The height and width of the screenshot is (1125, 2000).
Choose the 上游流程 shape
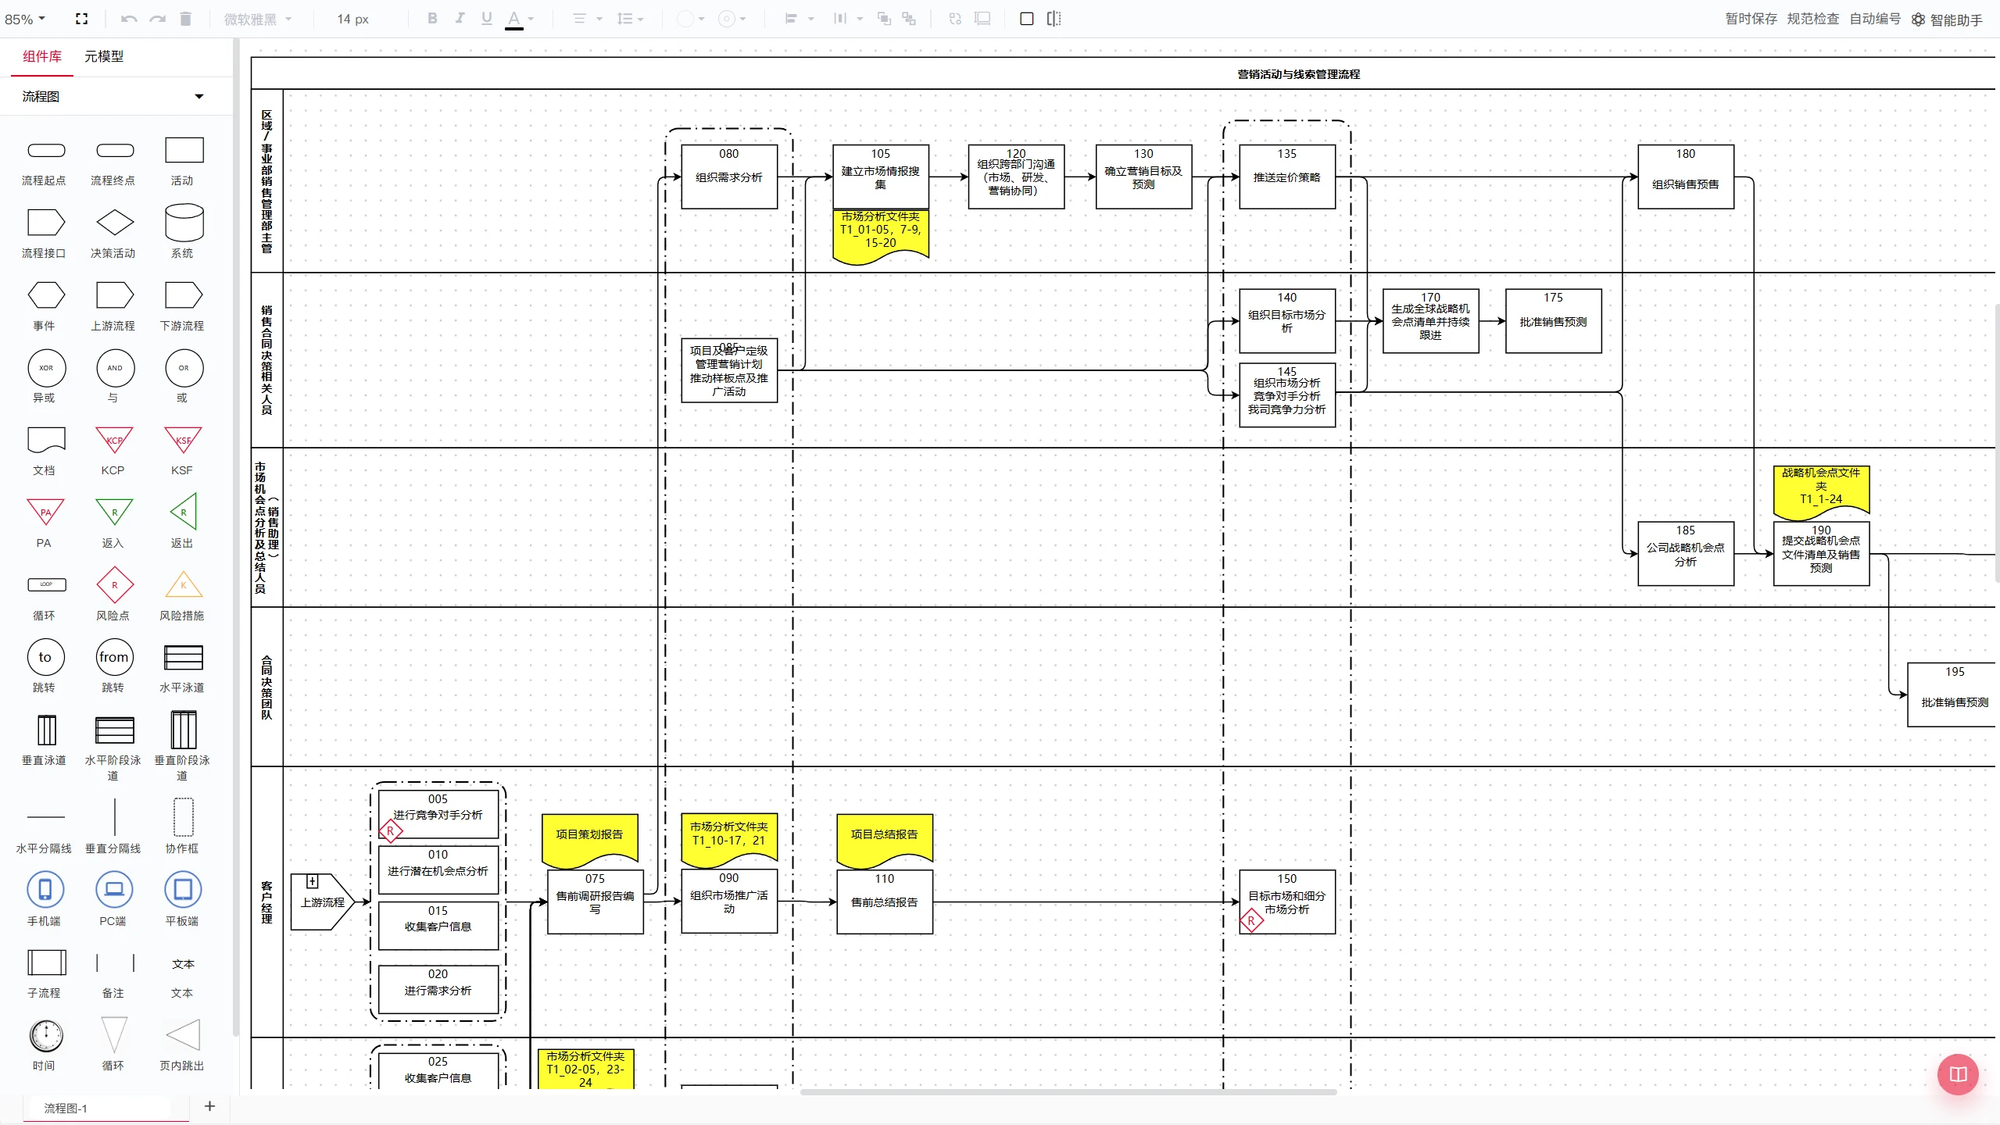(x=115, y=295)
